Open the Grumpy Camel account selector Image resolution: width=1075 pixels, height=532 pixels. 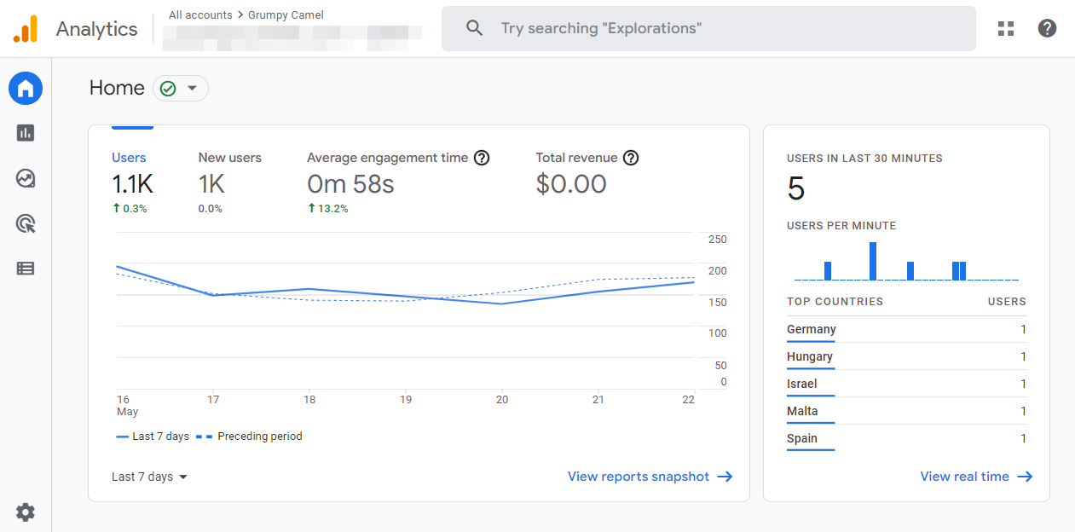pyautogui.click(x=285, y=15)
